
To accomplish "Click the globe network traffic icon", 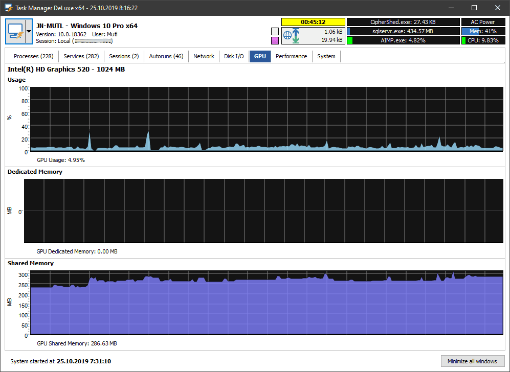I will pos(288,36).
